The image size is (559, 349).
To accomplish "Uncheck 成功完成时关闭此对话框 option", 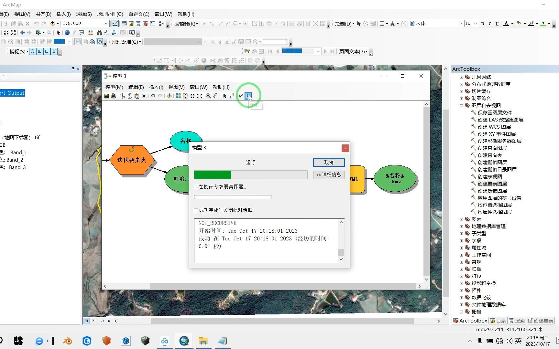I will pyautogui.click(x=196, y=210).
